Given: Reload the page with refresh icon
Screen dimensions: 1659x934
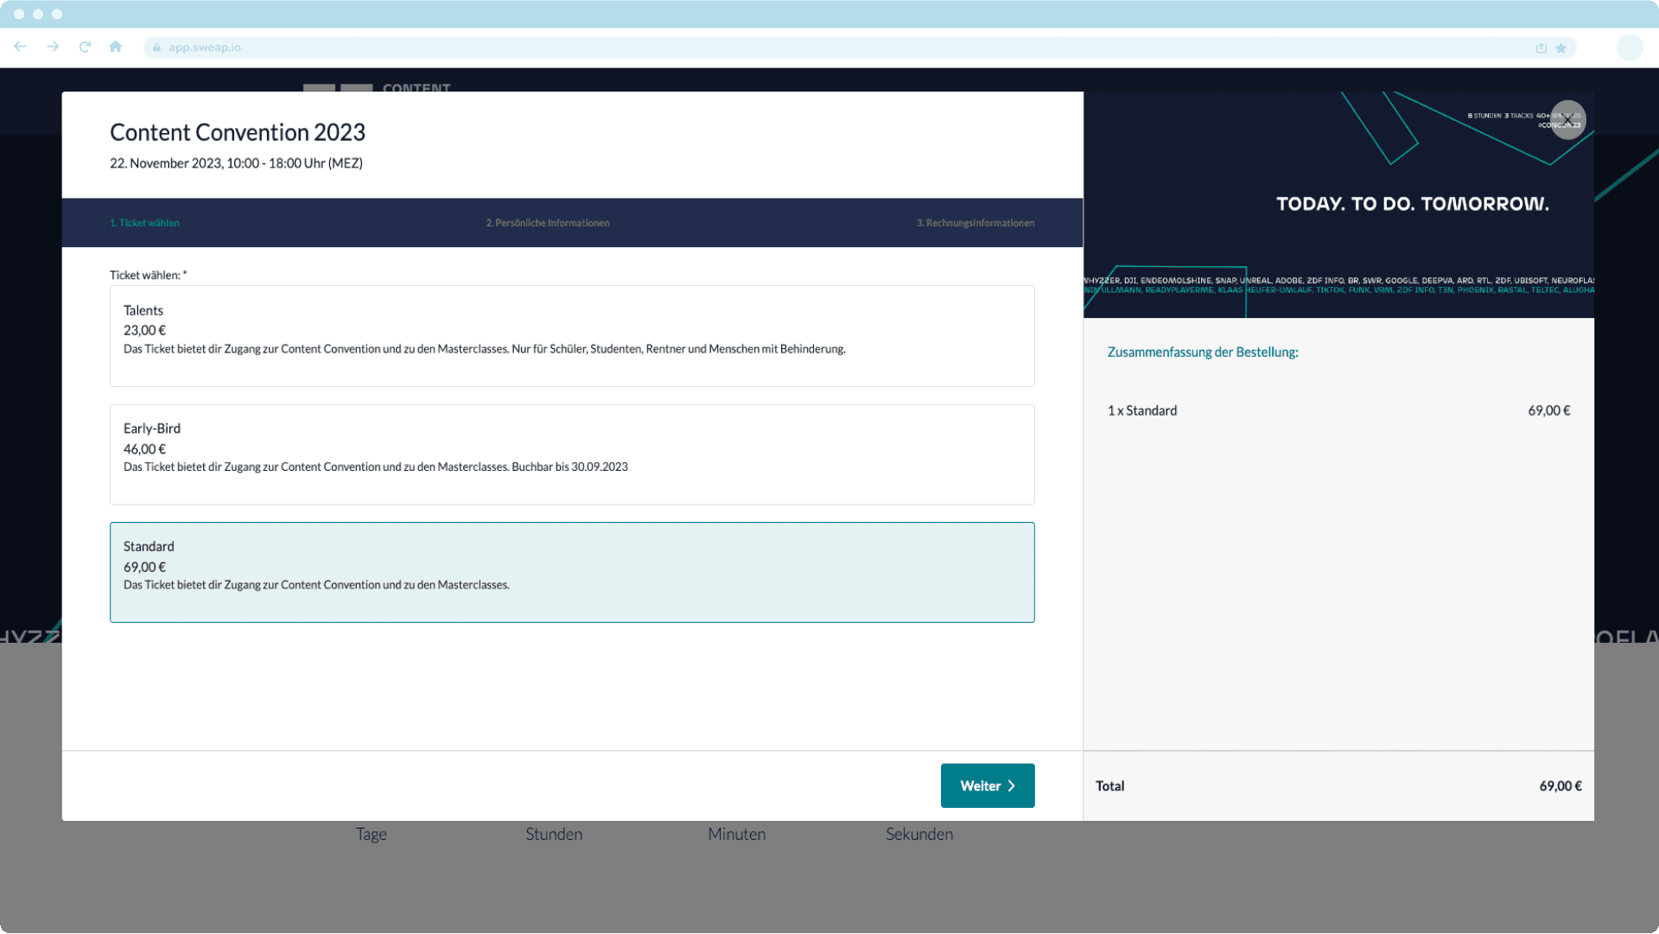Looking at the screenshot, I should [85, 47].
